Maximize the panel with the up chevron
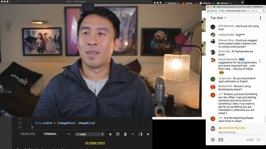This screenshot has height=149, width=266. (133, 134)
